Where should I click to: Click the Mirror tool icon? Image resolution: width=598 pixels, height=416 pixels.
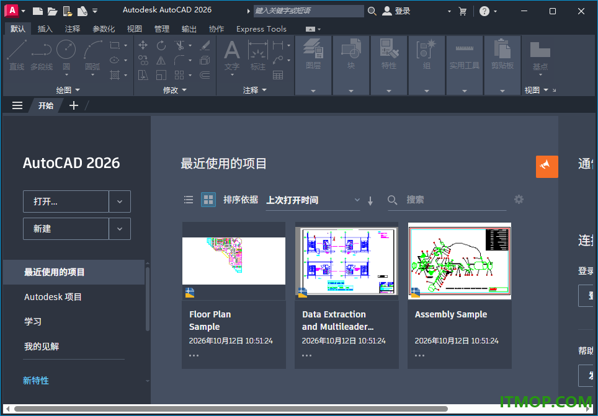coord(161,60)
